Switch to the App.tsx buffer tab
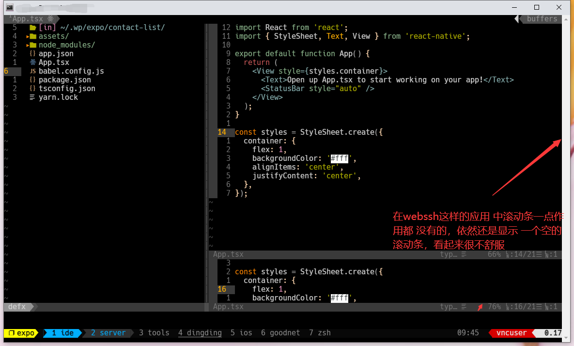This screenshot has width=574, height=346. (x=28, y=19)
